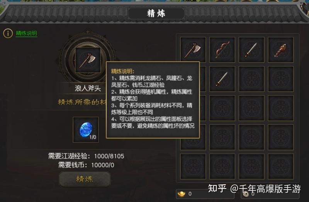Viewport: 309px width, 202px height.
Task: Tap the gold ingot currency icon
Action: [x=181, y=194]
